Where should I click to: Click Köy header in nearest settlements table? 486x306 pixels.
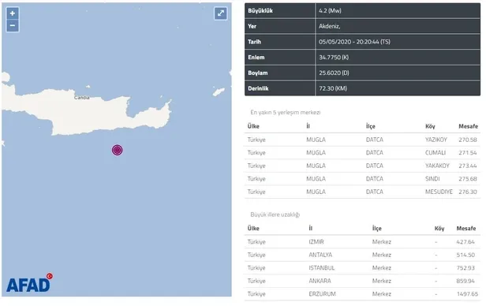(x=430, y=126)
